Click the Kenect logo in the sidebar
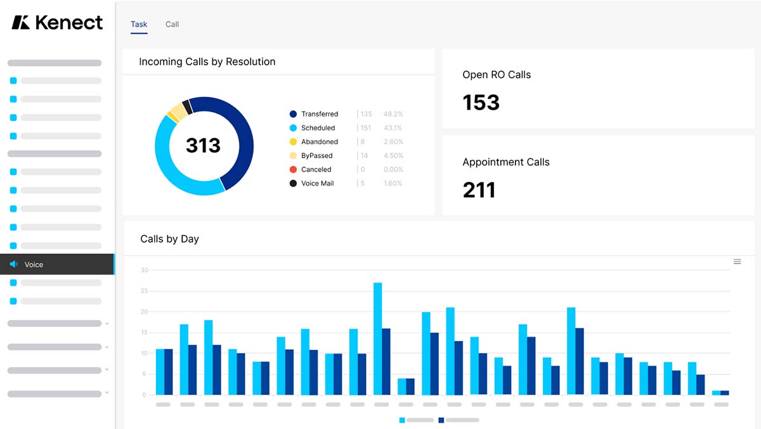The image size is (761, 429). point(57,23)
